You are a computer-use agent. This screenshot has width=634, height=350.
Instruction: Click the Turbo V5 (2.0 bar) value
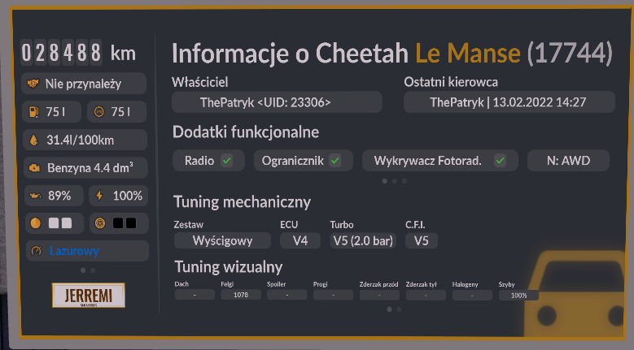pyautogui.click(x=363, y=240)
